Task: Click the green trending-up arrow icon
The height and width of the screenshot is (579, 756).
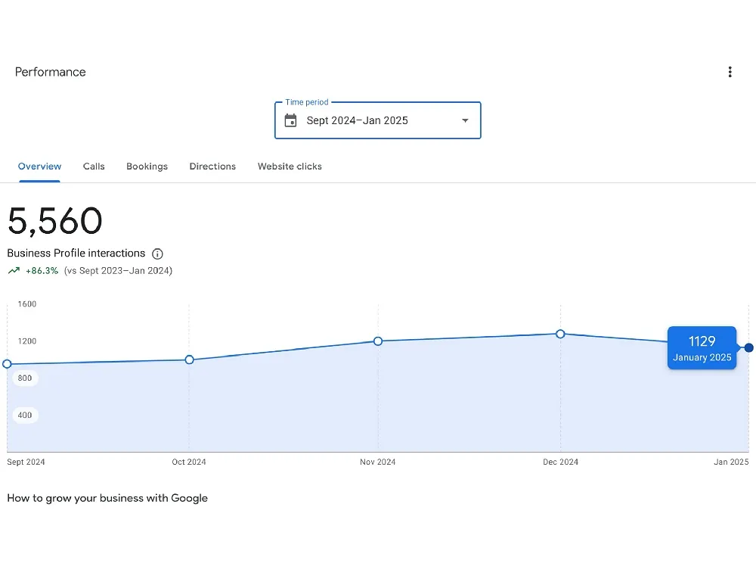Action: tap(14, 271)
